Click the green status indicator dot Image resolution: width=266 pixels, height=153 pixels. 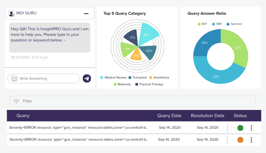click(x=240, y=128)
